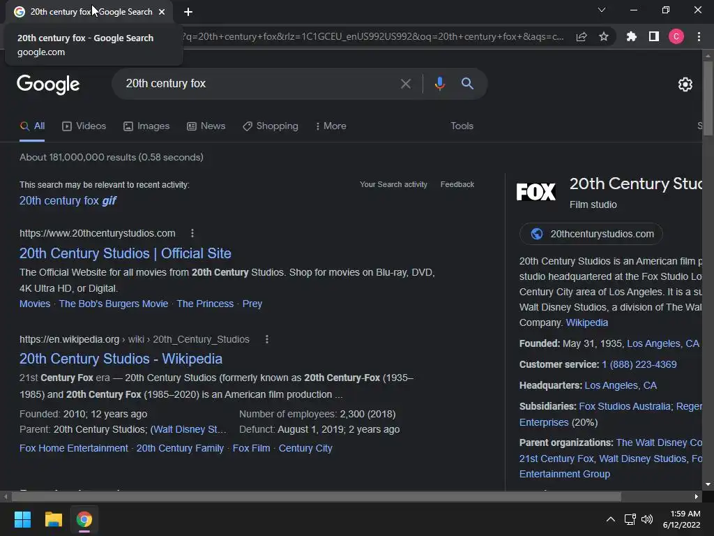This screenshot has height=536, width=714.
Task: Switch to Shopping results tab
Action: pyautogui.click(x=271, y=126)
